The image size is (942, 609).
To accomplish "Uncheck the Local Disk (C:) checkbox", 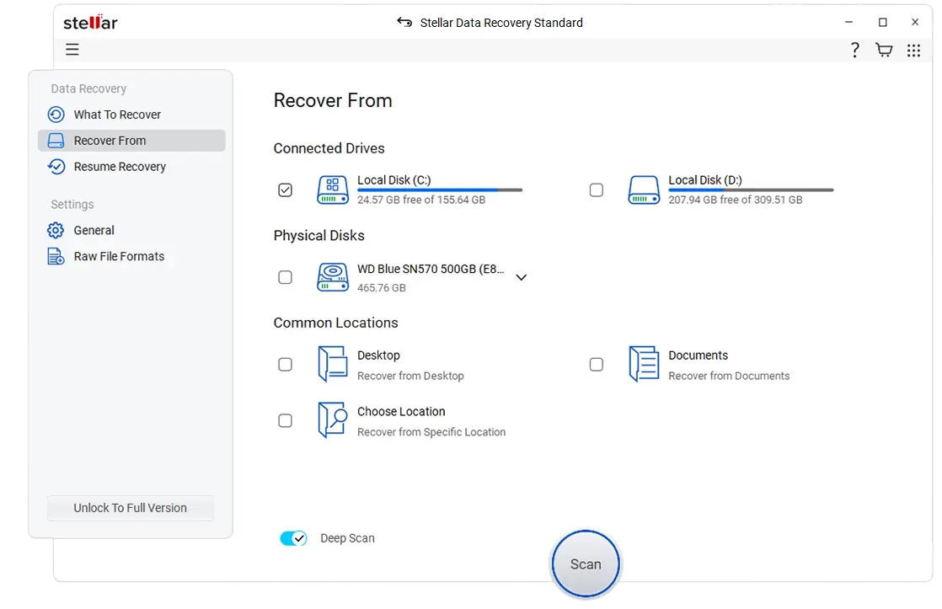I will 286,190.
